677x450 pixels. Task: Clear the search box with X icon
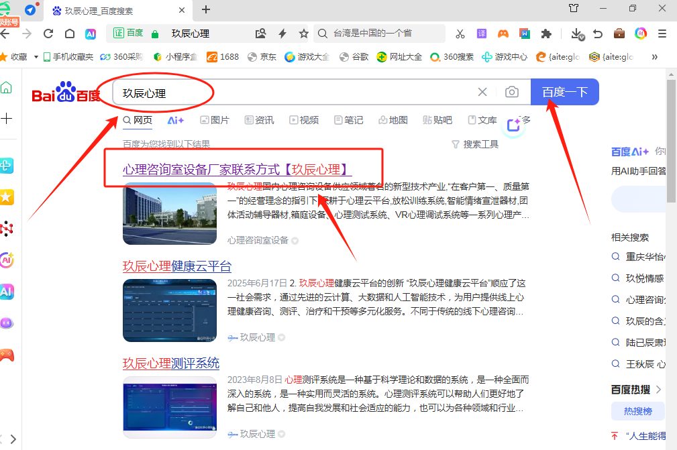click(482, 93)
